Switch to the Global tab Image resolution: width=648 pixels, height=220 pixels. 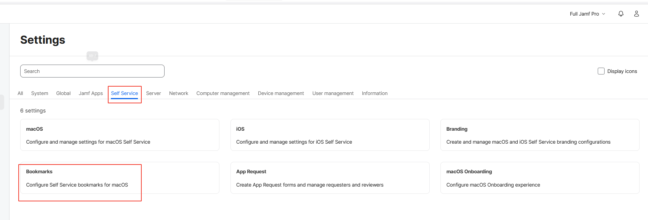tap(63, 93)
